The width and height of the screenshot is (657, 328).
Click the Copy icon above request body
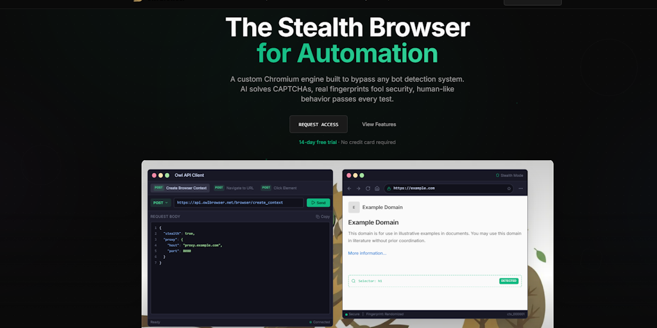(x=323, y=217)
